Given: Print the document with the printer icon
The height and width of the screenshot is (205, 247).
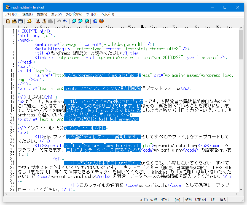Looking at the screenshot, I should (29, 21).
